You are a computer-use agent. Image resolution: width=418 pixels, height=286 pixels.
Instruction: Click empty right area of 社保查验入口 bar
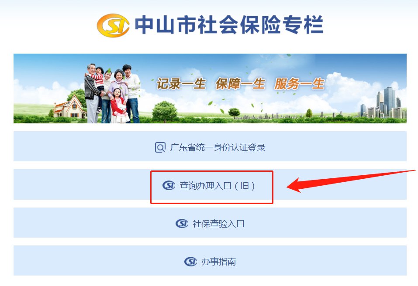[x=326, y=223]
